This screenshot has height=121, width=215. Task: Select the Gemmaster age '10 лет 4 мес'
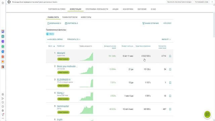click(128, 109)
